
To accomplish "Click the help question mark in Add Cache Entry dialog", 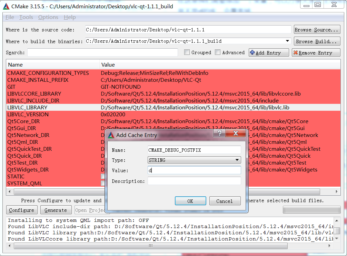I will pos(219,134).
